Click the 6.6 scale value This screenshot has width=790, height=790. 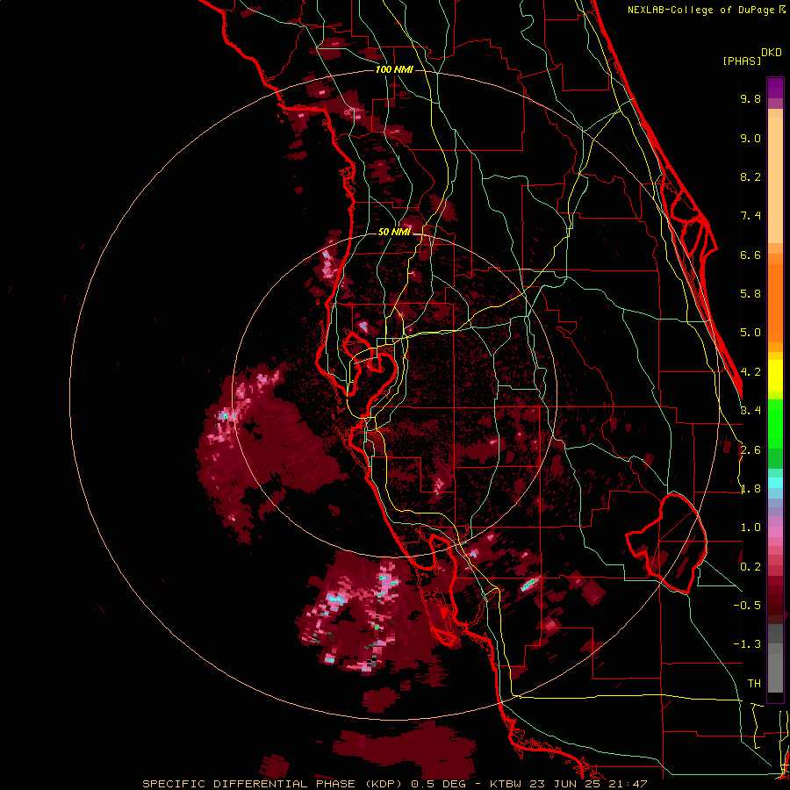750,255
